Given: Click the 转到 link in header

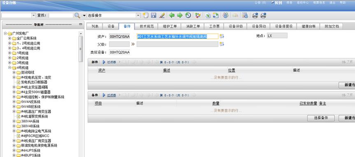Looking at the screenshot, I should 277,3.
